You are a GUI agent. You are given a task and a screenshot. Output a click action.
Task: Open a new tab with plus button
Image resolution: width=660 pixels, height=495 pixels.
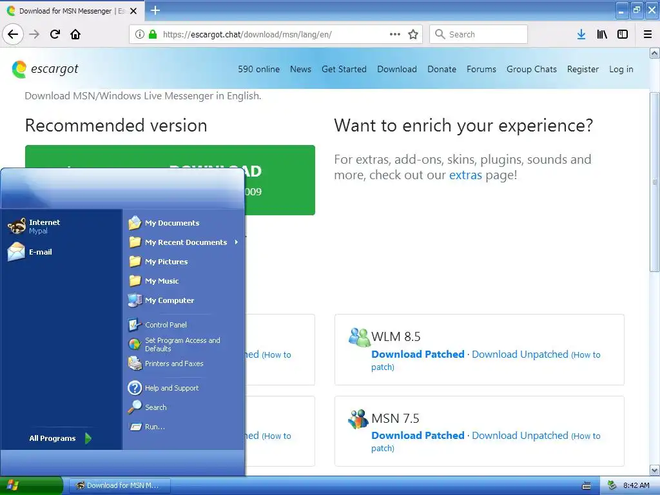point(155,10)
